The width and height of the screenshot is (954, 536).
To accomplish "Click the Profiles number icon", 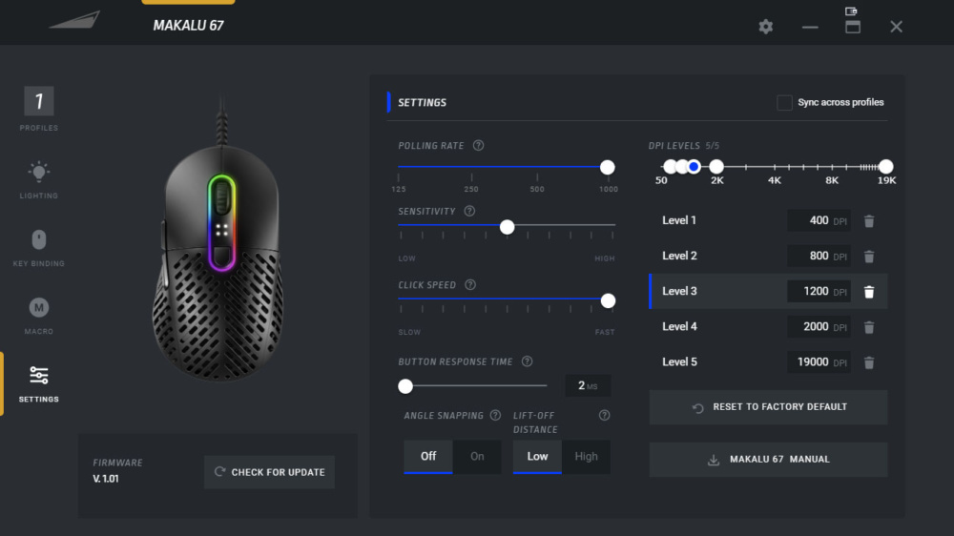I will (39, 101).
